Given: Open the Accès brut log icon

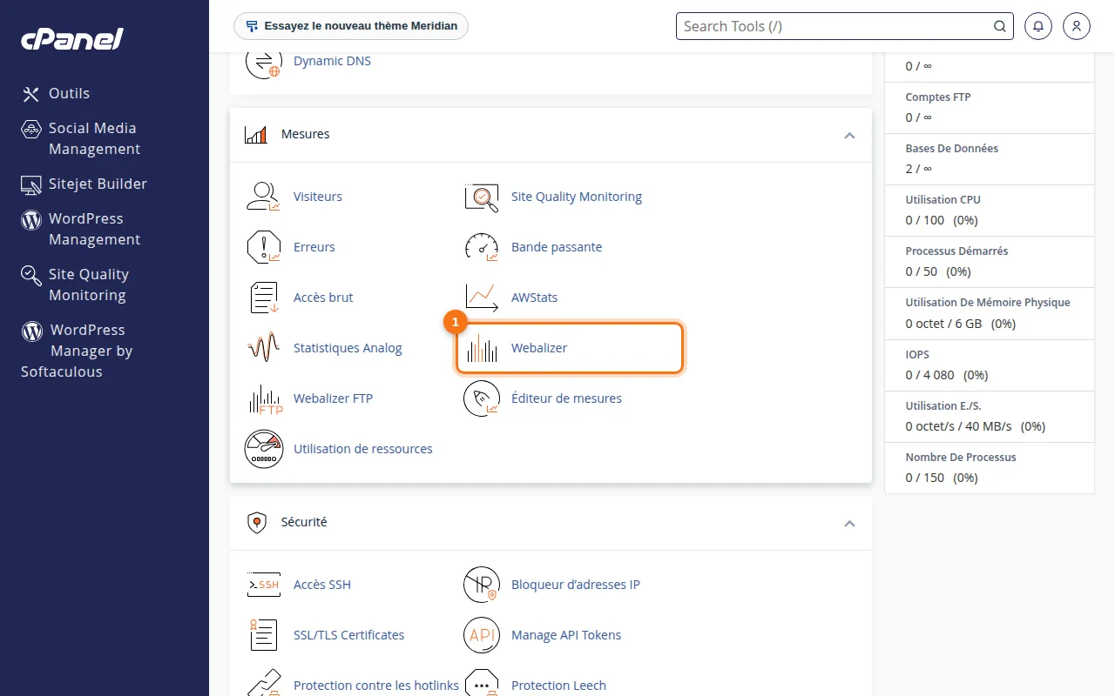Looking at the screenshot, I should tap(263, 298).
